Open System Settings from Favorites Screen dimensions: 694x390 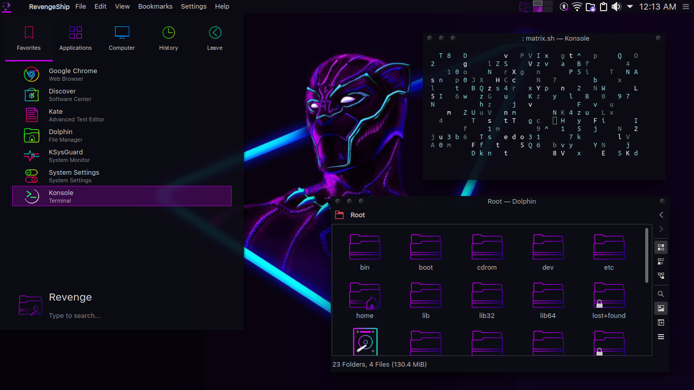(x=121, y=176)
